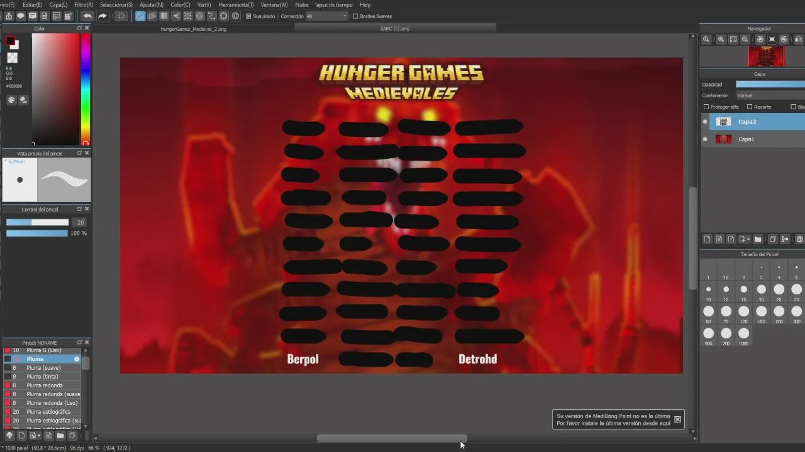This screenshot has width=805, height=452.
Task: Click the speech bubble icon in toolbar
Action: pos(21,16)
